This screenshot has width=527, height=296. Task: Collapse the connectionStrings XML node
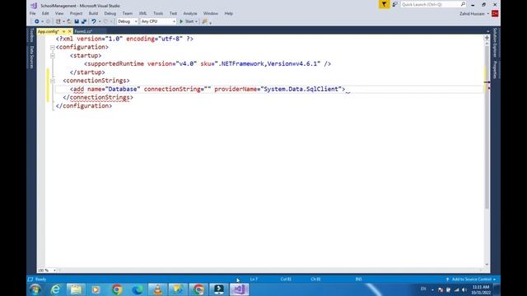[x=53, y=81]
